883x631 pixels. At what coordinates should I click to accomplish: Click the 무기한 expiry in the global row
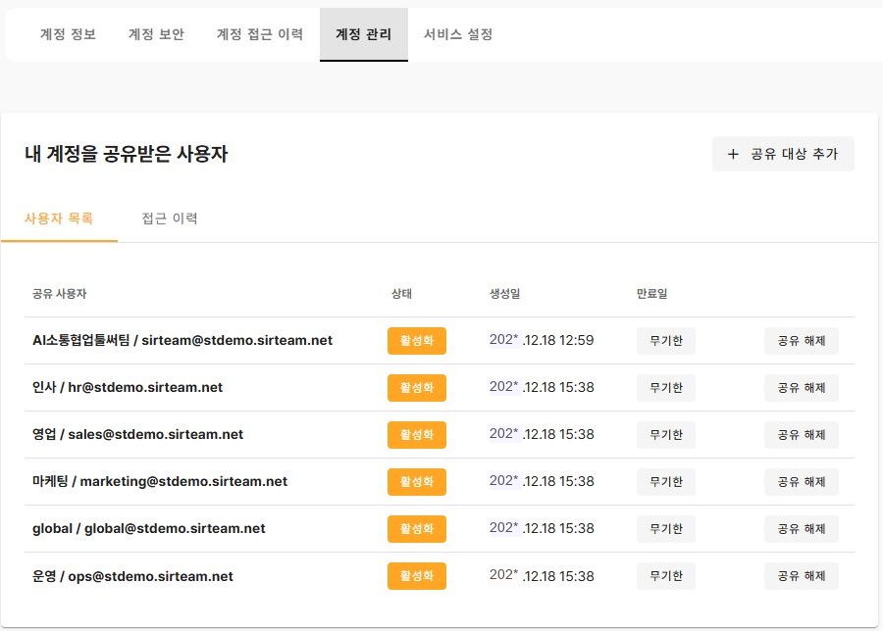(665, 529)
